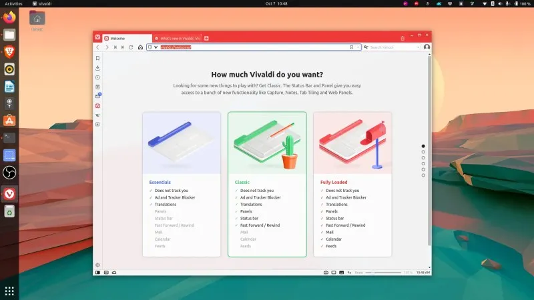Open the Mail panel with badge
The image size is (534, 300).
(98, 96)
